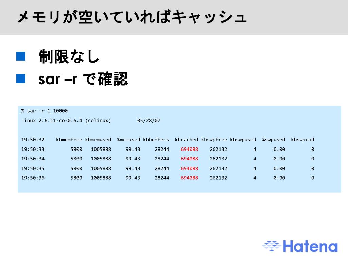The height and width of the screenshot is (261, 348).
Task: Click Linux 2.6.11-co-0.6.4 (colinux) line
Action: point(66,121)
